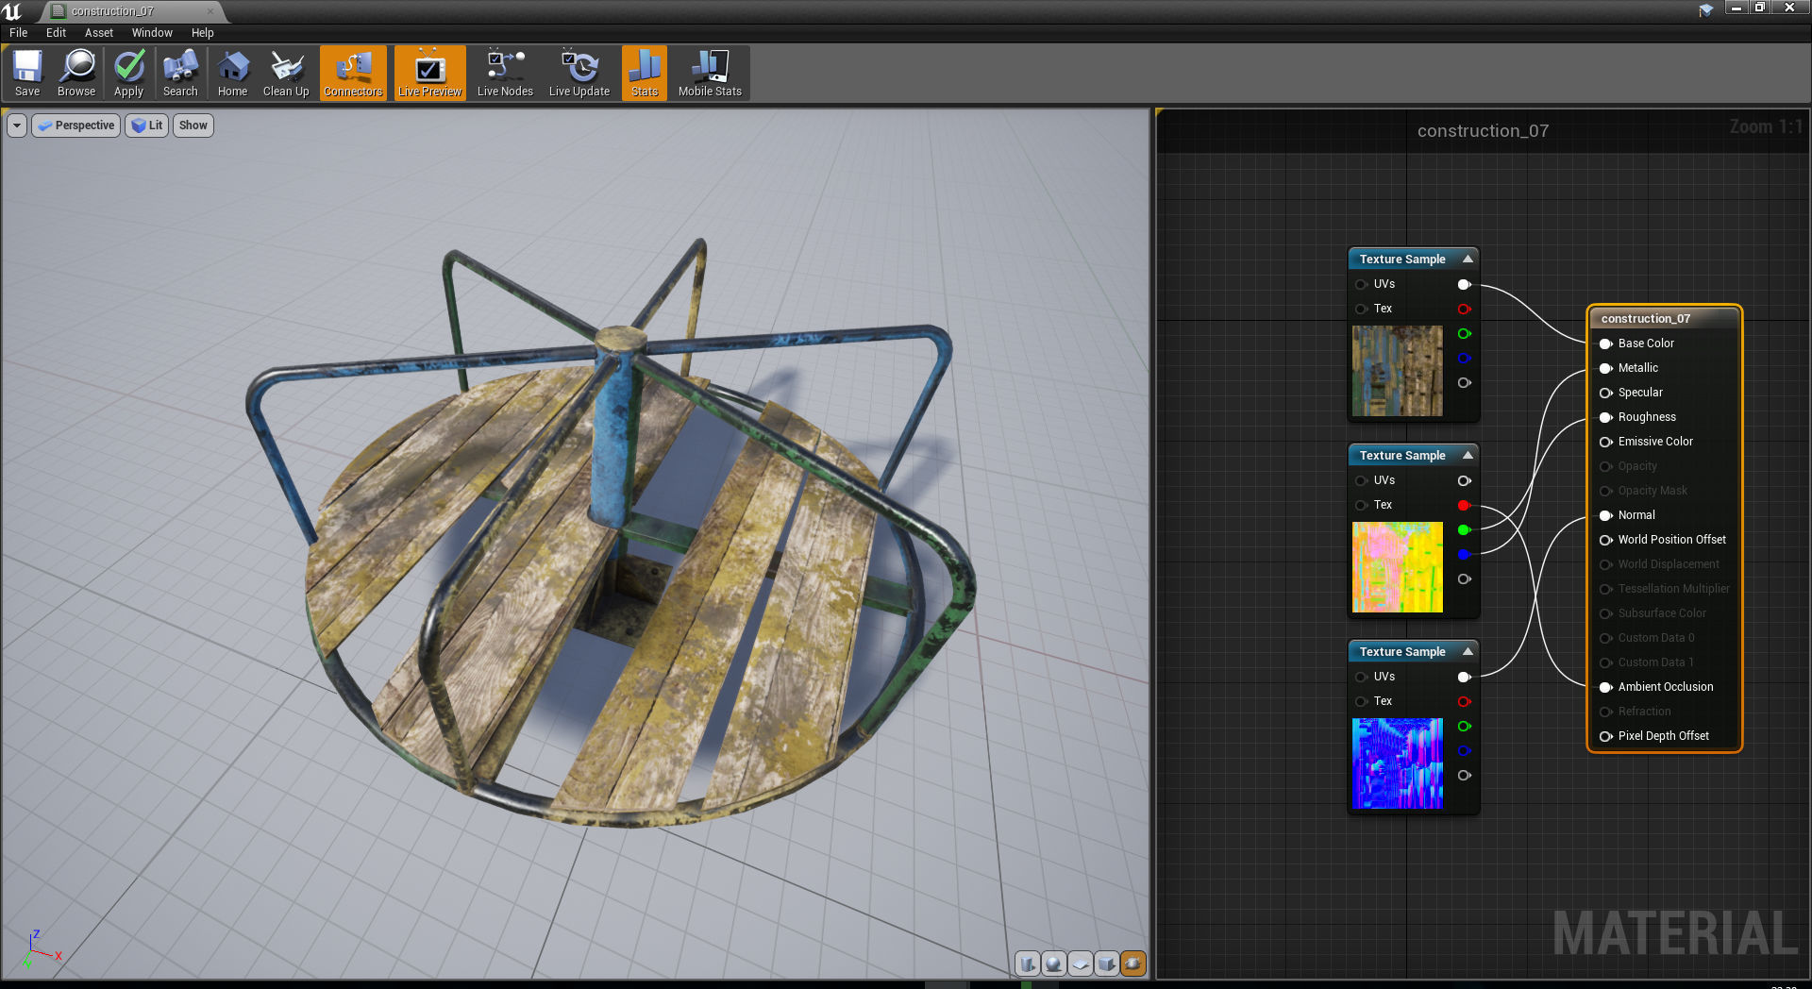
Task: Click the first Texture Sample UVs input pin
Action: [x=1361, y=284]
